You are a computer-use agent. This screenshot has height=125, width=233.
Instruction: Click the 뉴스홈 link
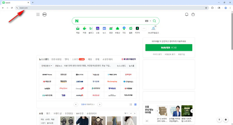(x=132, y=66)
